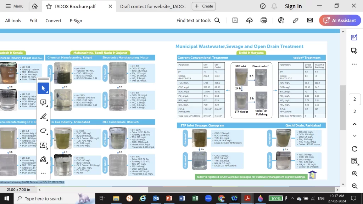Open Word from taskbar
363x204 pixels.
pos(182,198)
